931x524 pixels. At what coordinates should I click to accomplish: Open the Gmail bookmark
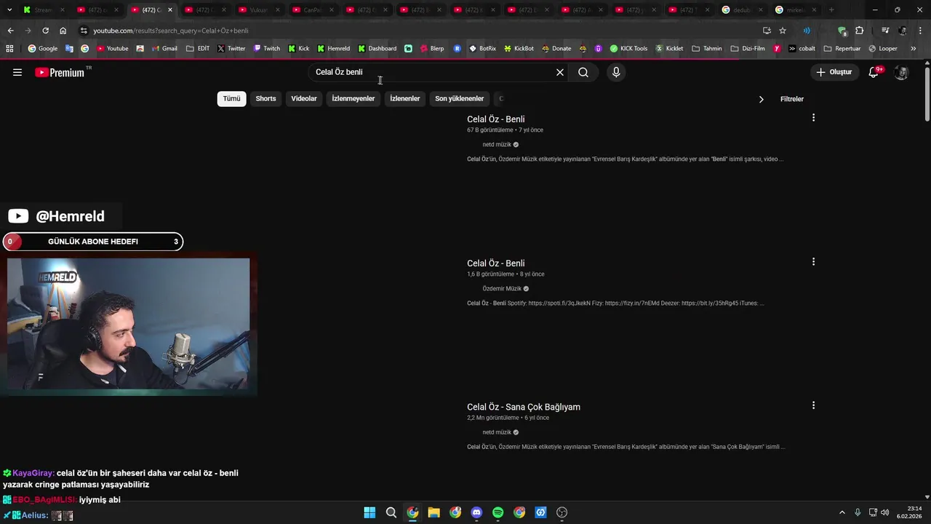point(164,49)
